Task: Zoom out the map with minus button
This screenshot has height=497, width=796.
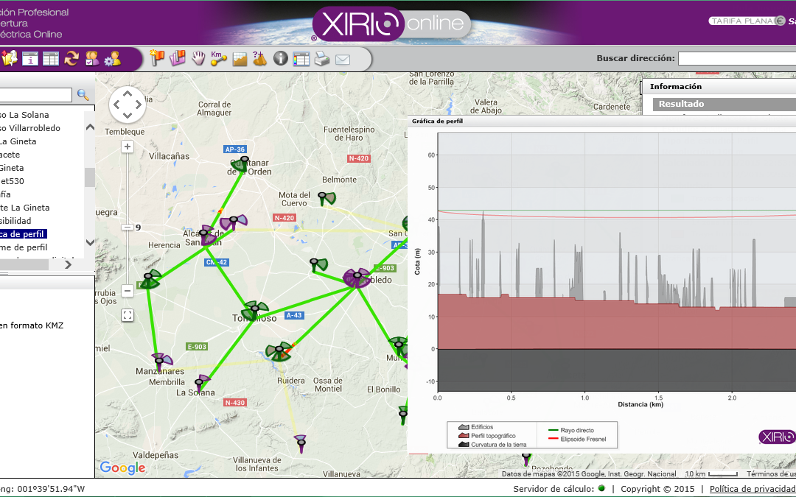Action: [128, 291]
